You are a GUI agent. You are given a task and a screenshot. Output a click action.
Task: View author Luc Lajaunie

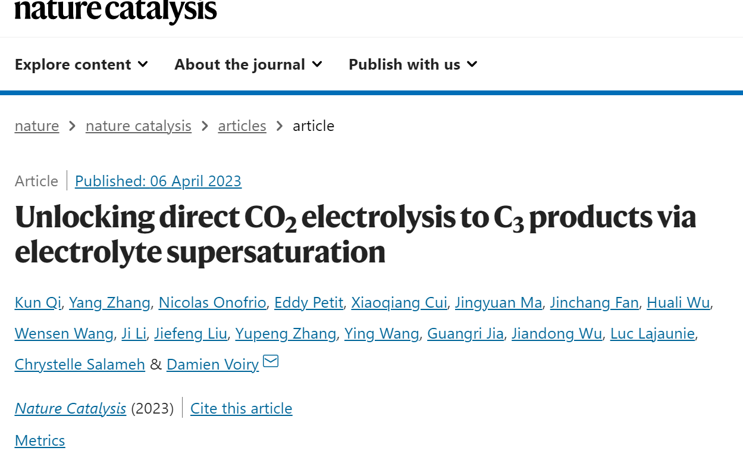653,334
